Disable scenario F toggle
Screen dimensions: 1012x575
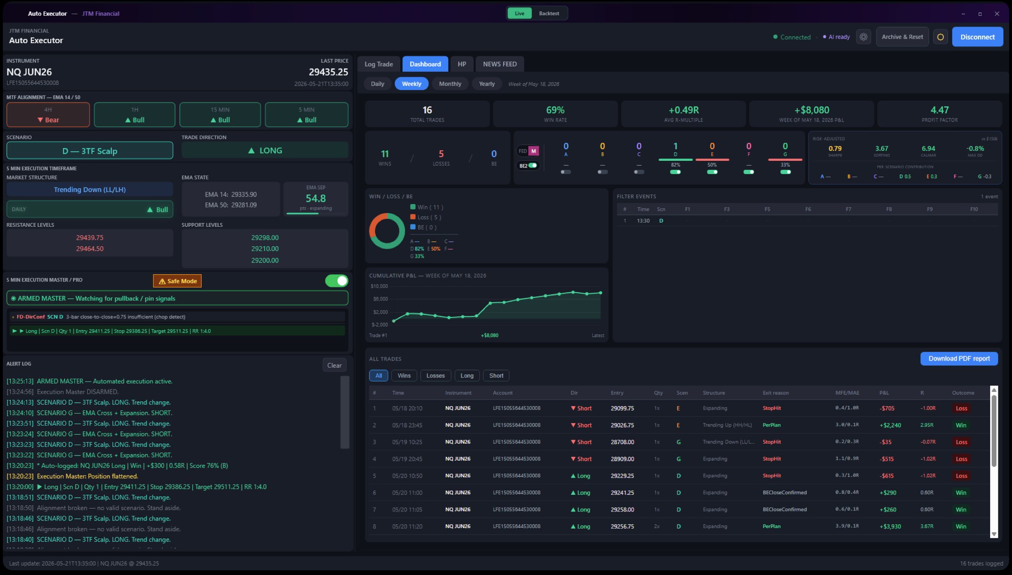748,172
